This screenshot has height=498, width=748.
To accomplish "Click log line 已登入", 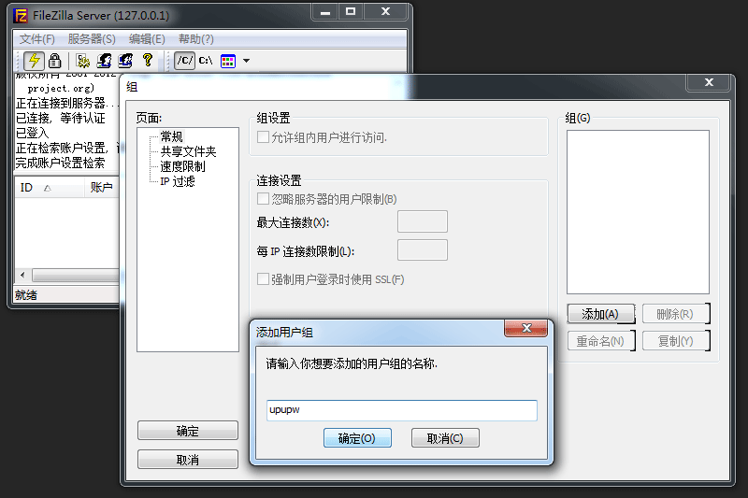I will pos(32,133).
